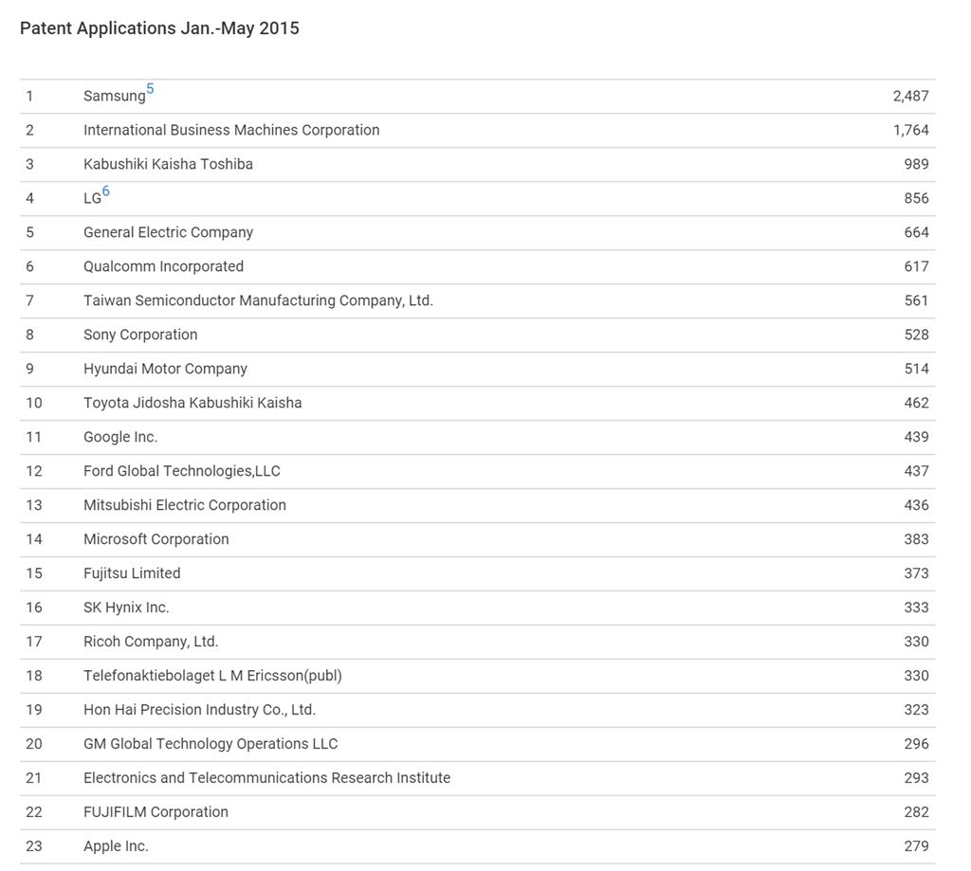The height and width of the screenshot is (871, 971).
Task: Click on 'Microsoft Corporation'
Action: (156, 538)
